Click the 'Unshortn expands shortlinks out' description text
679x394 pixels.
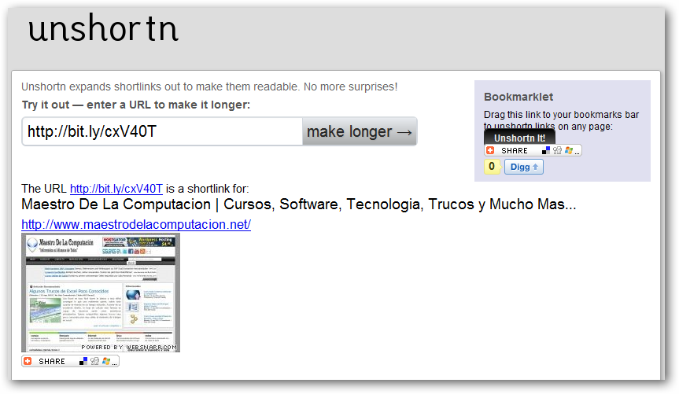[x=209, y=87]
